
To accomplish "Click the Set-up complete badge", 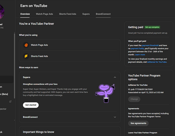I will click(152, 27).
